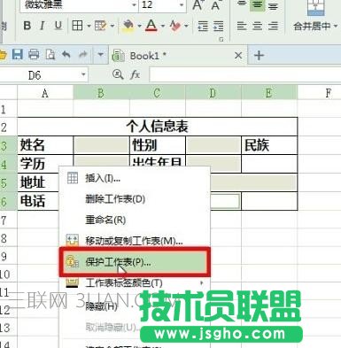
Task: Undo last action
Action: click(x=66, y=55)
